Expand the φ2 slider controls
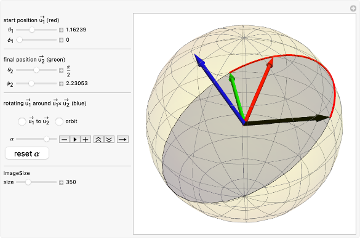Viewport: 360px width, 239px height. coord(61,84)
